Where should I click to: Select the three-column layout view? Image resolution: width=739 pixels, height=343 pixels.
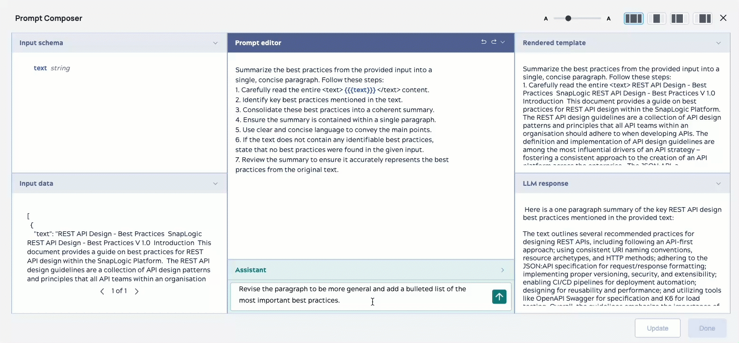coord(633,18)
